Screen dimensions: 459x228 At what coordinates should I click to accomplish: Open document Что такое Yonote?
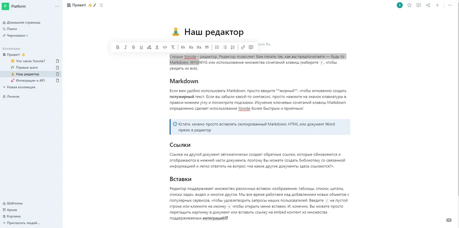pos(30,61)
